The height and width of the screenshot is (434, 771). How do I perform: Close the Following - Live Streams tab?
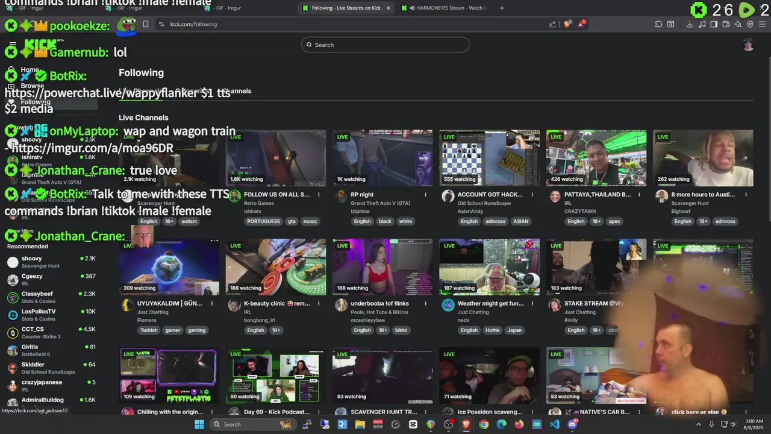point(388,8)
